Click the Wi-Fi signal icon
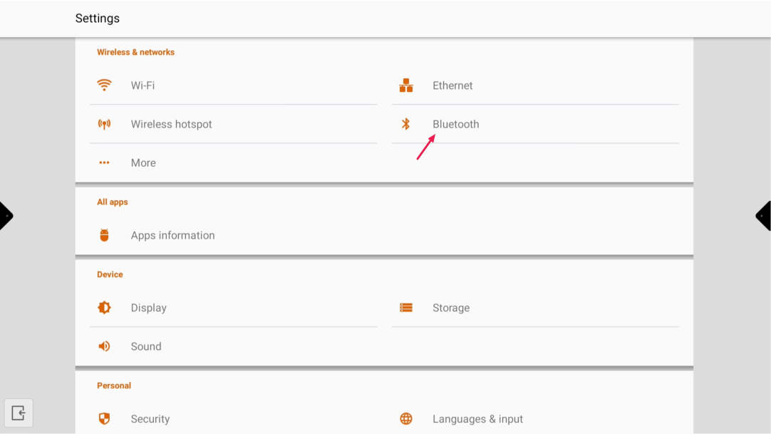Image resolution: width=771 pixels, height=434 pixels. [105, 86]
